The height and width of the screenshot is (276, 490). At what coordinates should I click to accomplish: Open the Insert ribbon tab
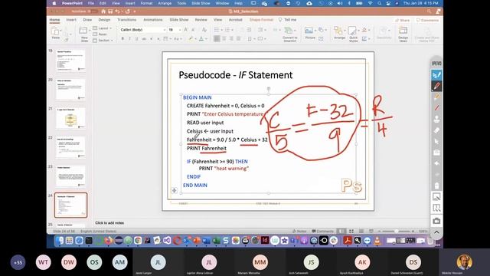pyautogui.click(x=71, y=20)
